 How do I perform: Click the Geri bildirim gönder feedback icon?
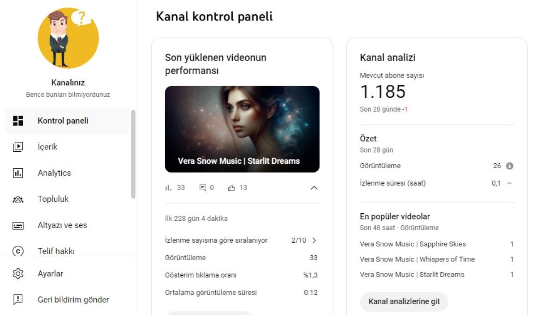18,300
